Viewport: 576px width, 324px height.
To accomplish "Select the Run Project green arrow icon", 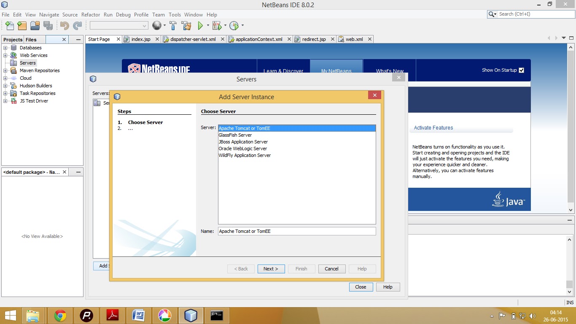I will pyautogui.click(x=200, y=26).
